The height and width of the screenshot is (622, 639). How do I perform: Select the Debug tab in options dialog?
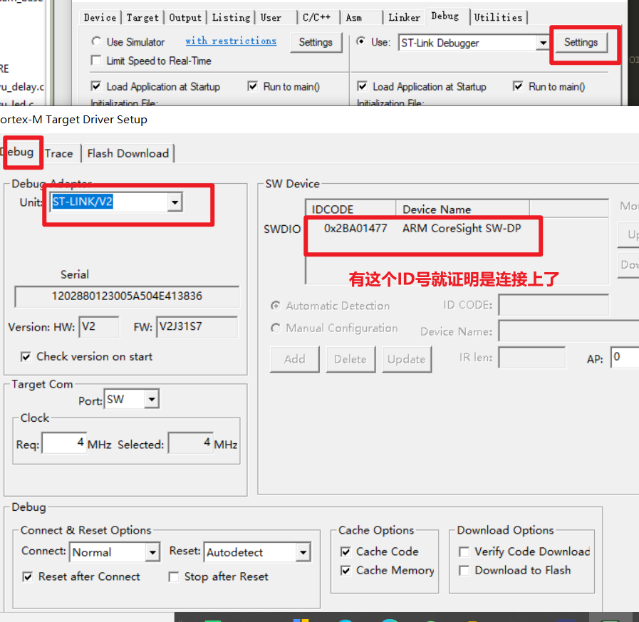(445, 16)
